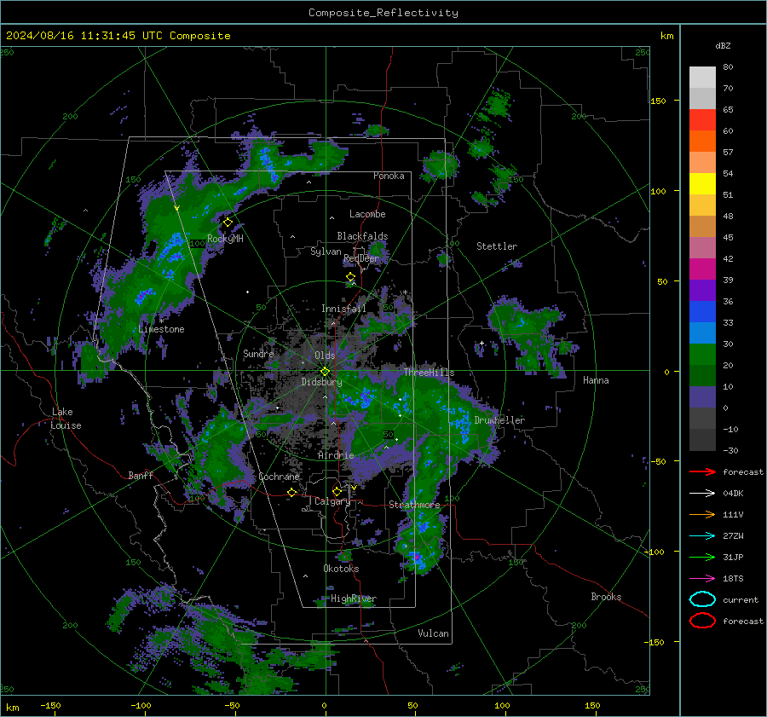Click the Stettler label
Image resolution: width=767 pixels, height=717 pixels.
tap(497, 246)
